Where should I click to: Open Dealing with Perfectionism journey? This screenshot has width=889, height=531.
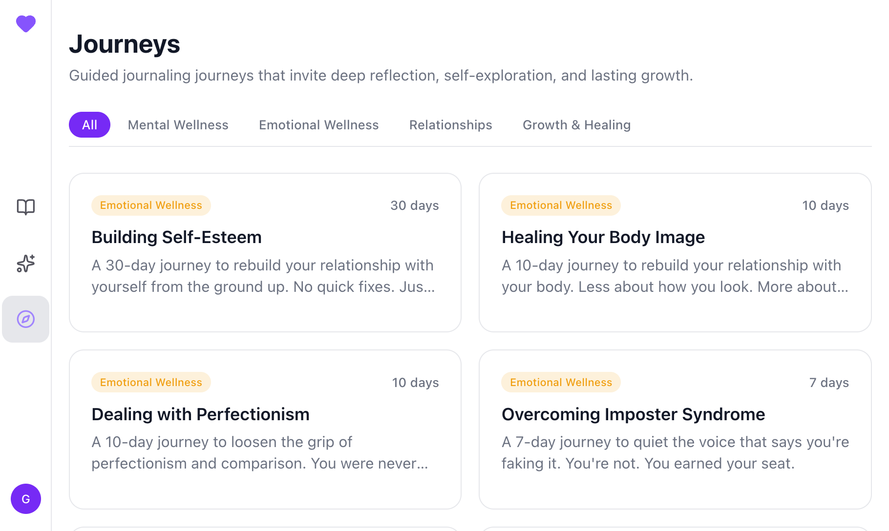200,414
